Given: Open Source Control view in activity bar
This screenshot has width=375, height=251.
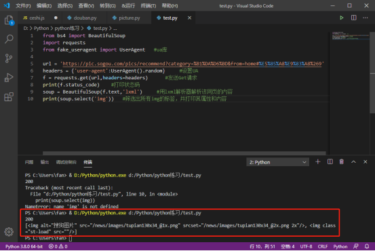Looking at the screenshot, I should [x=9, y=58].
